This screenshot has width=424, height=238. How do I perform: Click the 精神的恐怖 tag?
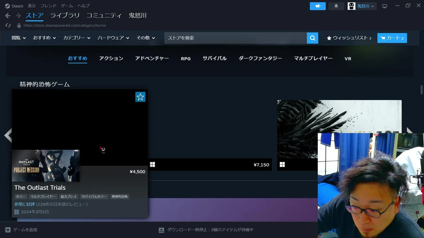[x=120, y=196]
